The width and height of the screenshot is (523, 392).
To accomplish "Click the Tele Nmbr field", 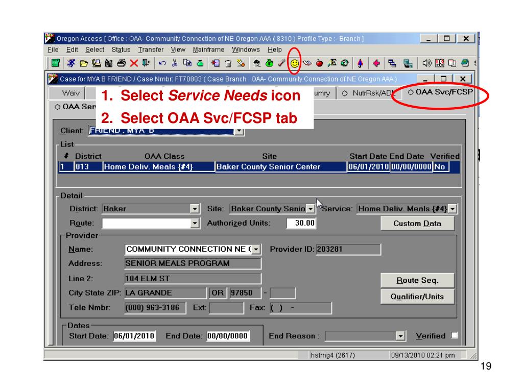I will point(155,308).
